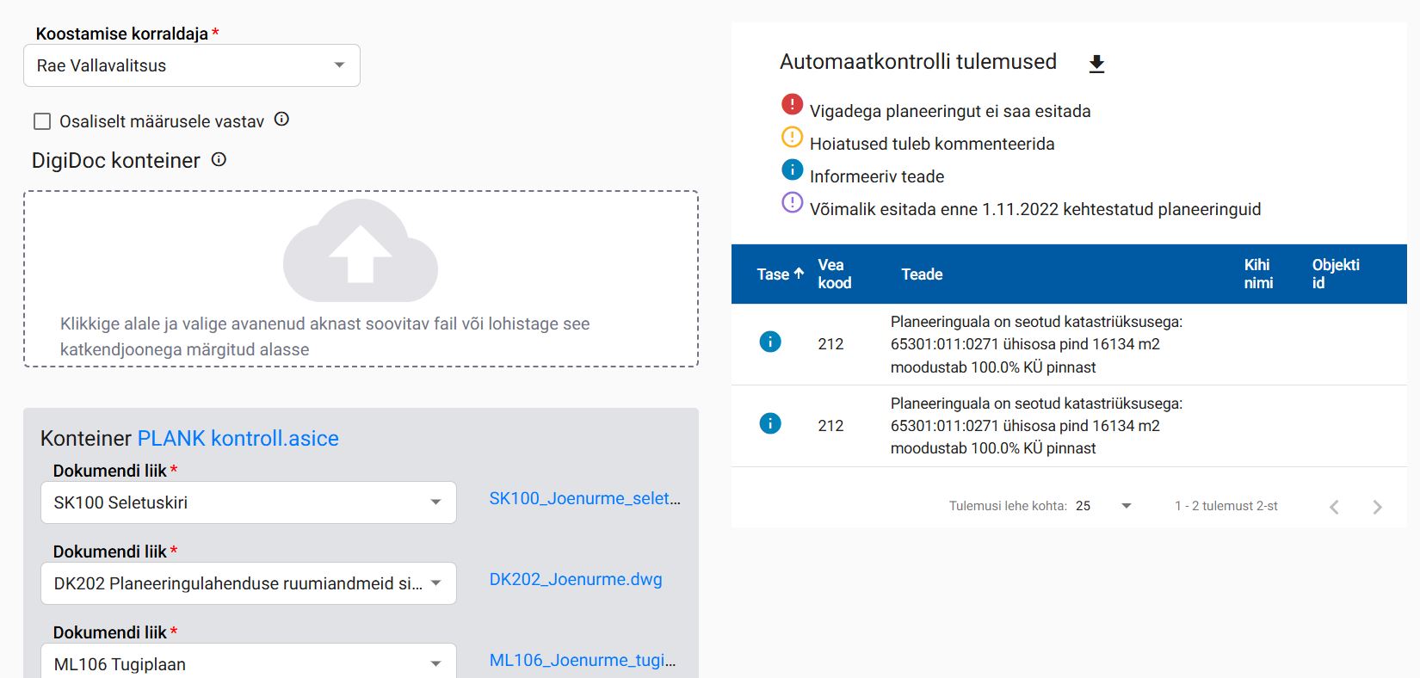The image size is (1420, 678).
Task: Go to the previous results page
Action: click(x=1334, y=507)
